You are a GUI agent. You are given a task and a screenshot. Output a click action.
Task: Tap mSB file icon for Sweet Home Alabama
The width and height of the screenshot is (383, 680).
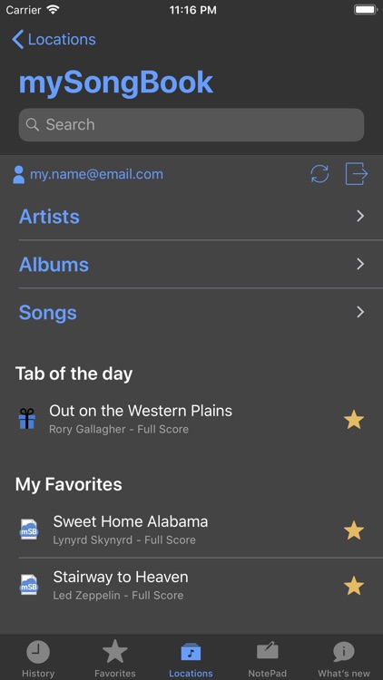pos(29,530)
